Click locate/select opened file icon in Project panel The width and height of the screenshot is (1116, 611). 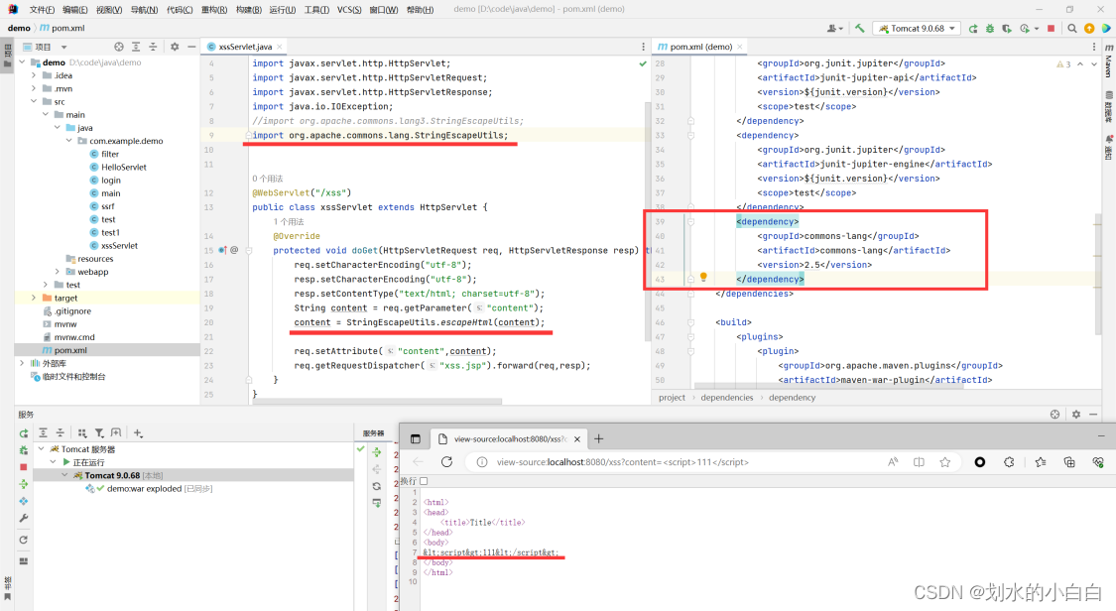tap(119, 47)
